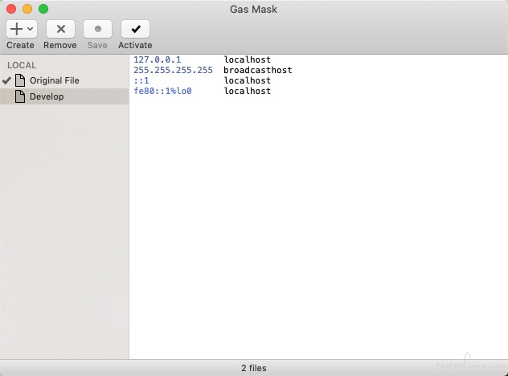This screenshot has height=376, width=508.
Task: Click the ::1 IPv6 address
Action: (141, 80)
